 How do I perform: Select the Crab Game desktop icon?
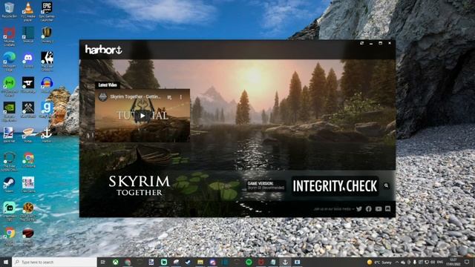(28, 185)
